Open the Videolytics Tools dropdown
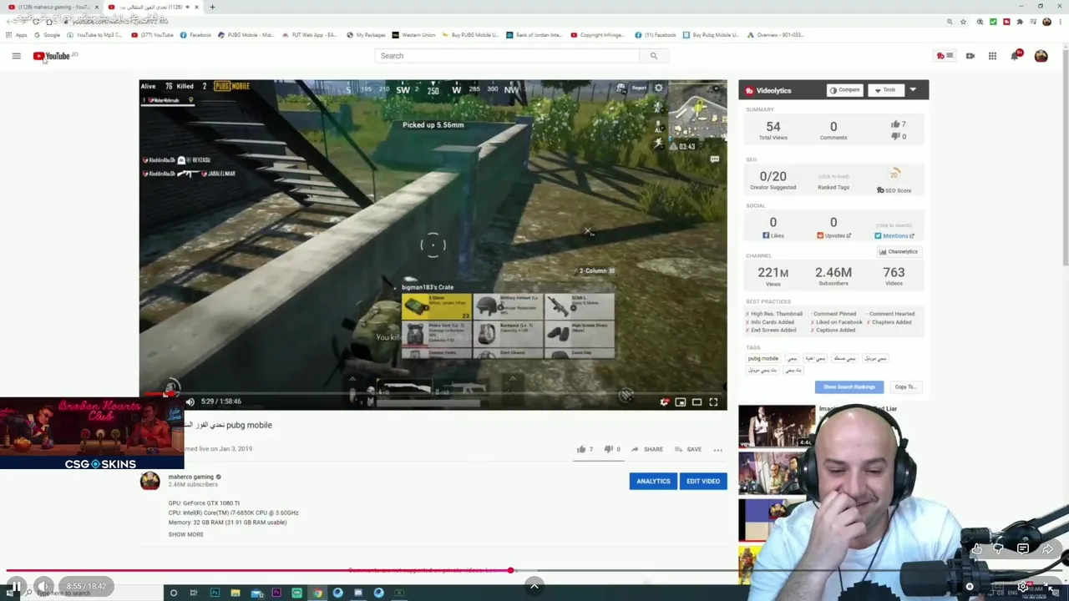The image size is (1069, 601). (x=886, y=90)
